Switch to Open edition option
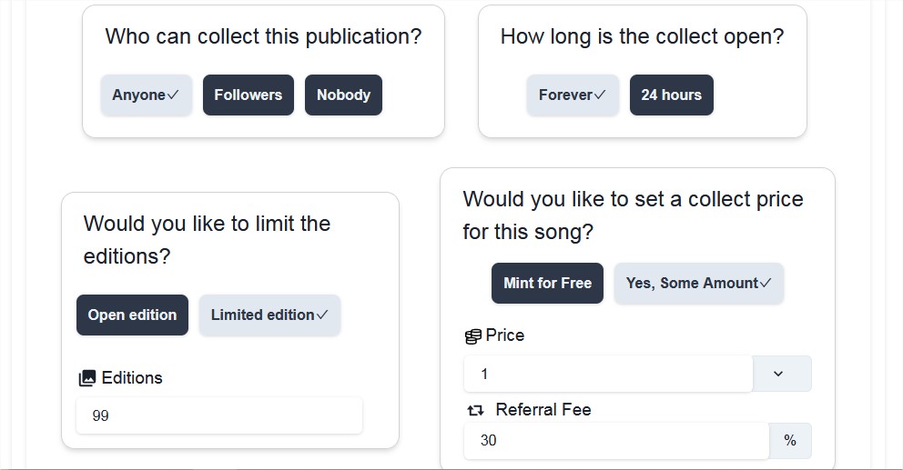The height and width of the screenshot is (470, 903). click(133, 315)
